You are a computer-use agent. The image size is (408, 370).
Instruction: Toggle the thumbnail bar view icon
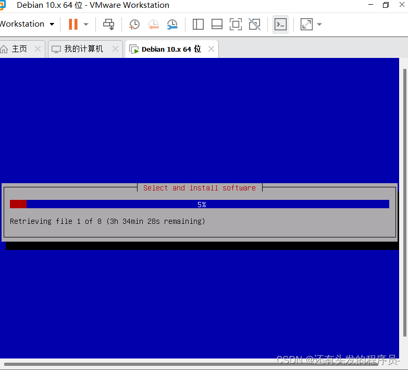tap(217, 24)
